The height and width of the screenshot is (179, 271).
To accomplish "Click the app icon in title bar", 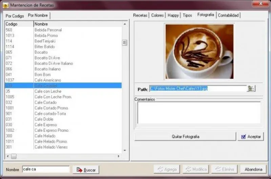I will 5,5.
